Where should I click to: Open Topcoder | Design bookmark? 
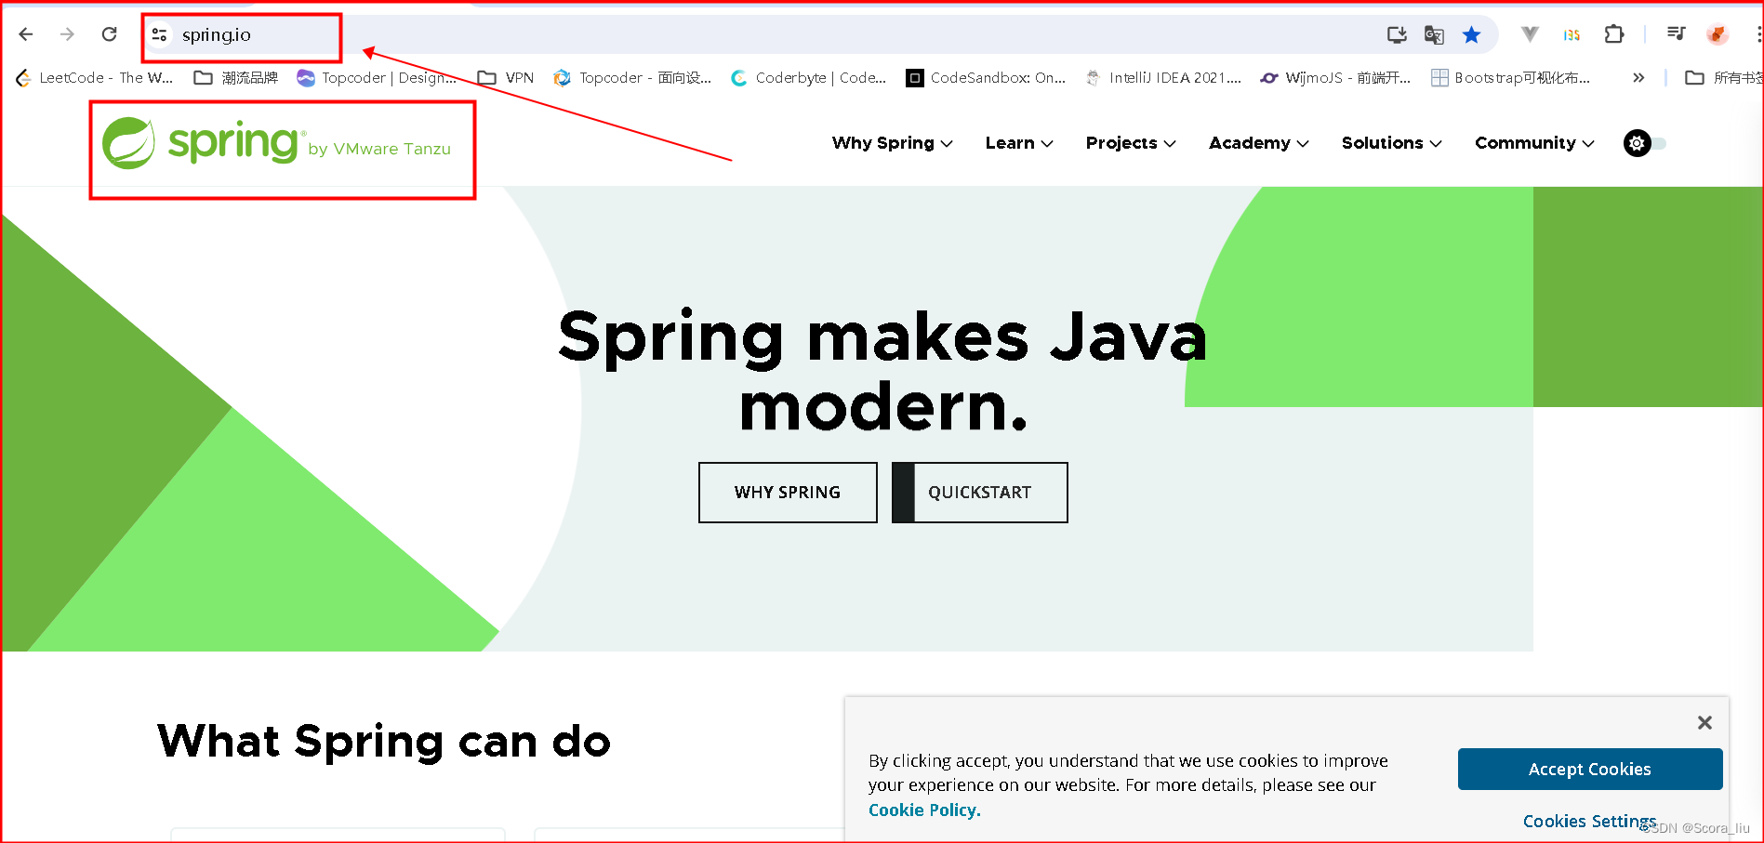click(378, 78)
